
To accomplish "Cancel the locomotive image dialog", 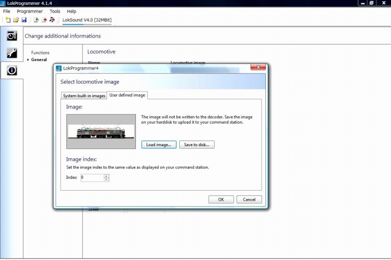I will (249, 199).
